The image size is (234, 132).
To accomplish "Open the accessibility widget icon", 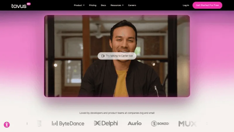I will (x=7, y=125).
